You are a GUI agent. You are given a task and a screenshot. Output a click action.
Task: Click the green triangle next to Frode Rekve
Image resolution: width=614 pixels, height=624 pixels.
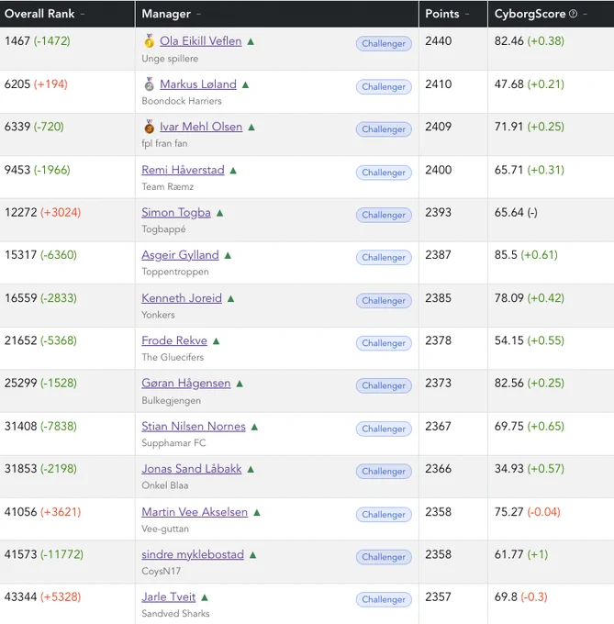[216, 341]
